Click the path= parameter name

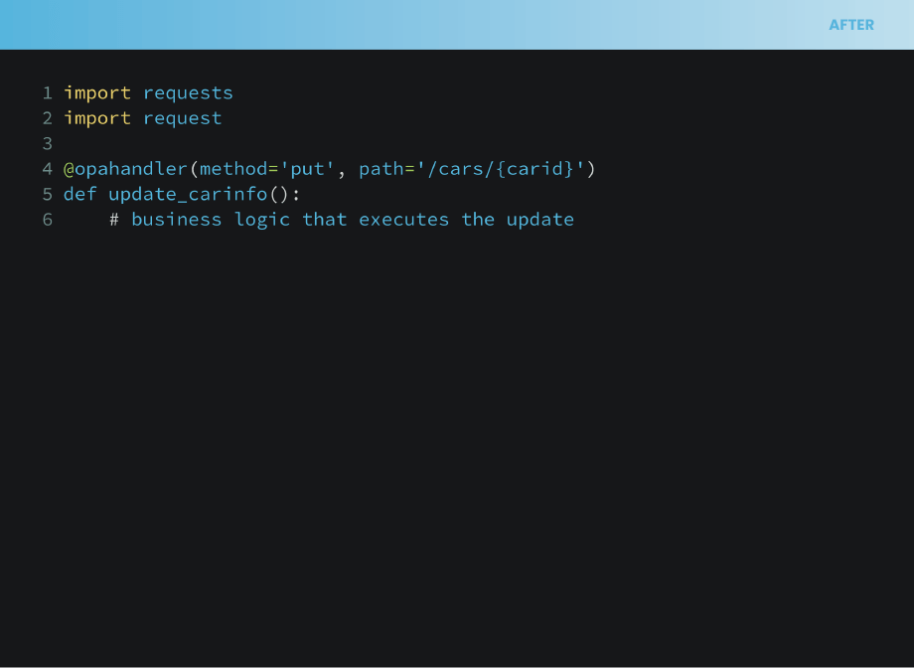click(387, 169)
